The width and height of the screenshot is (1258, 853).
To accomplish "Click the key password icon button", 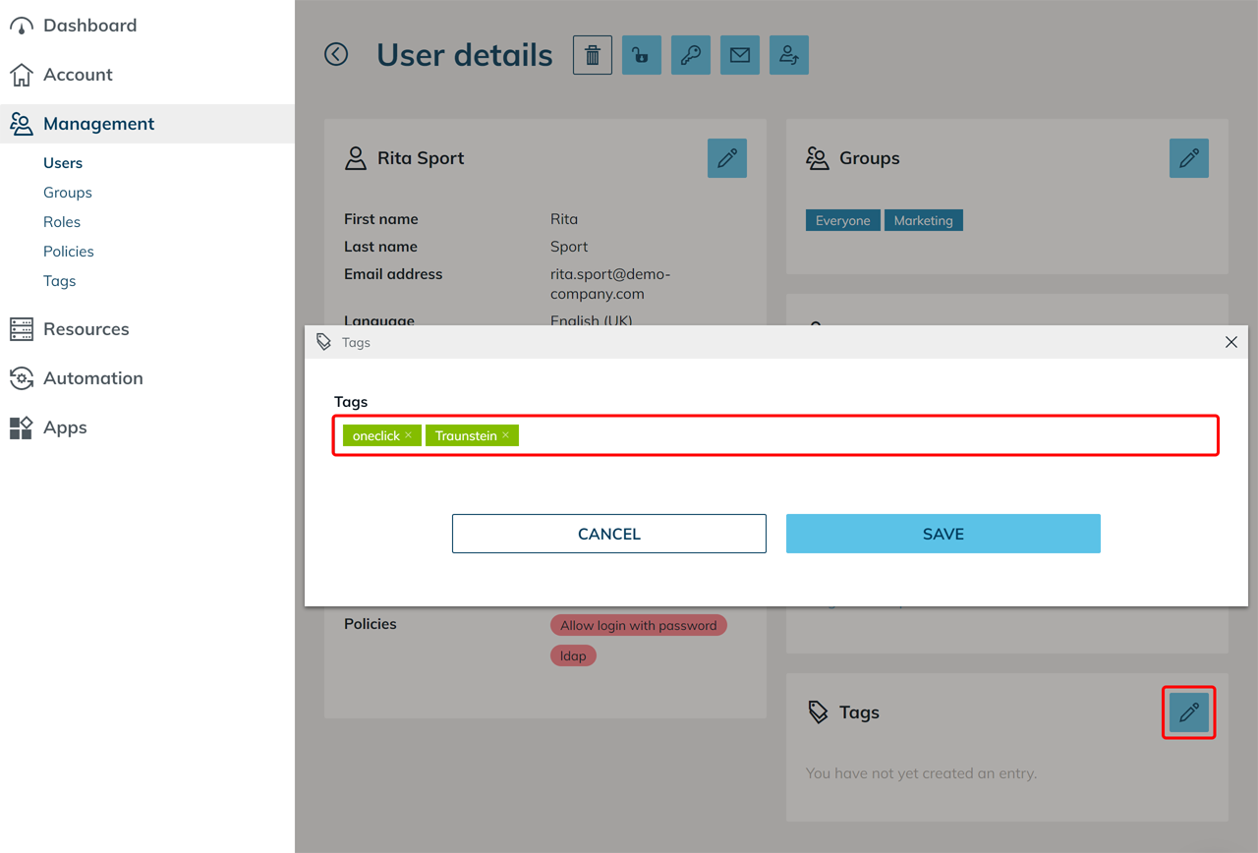I will coord(691,55).
